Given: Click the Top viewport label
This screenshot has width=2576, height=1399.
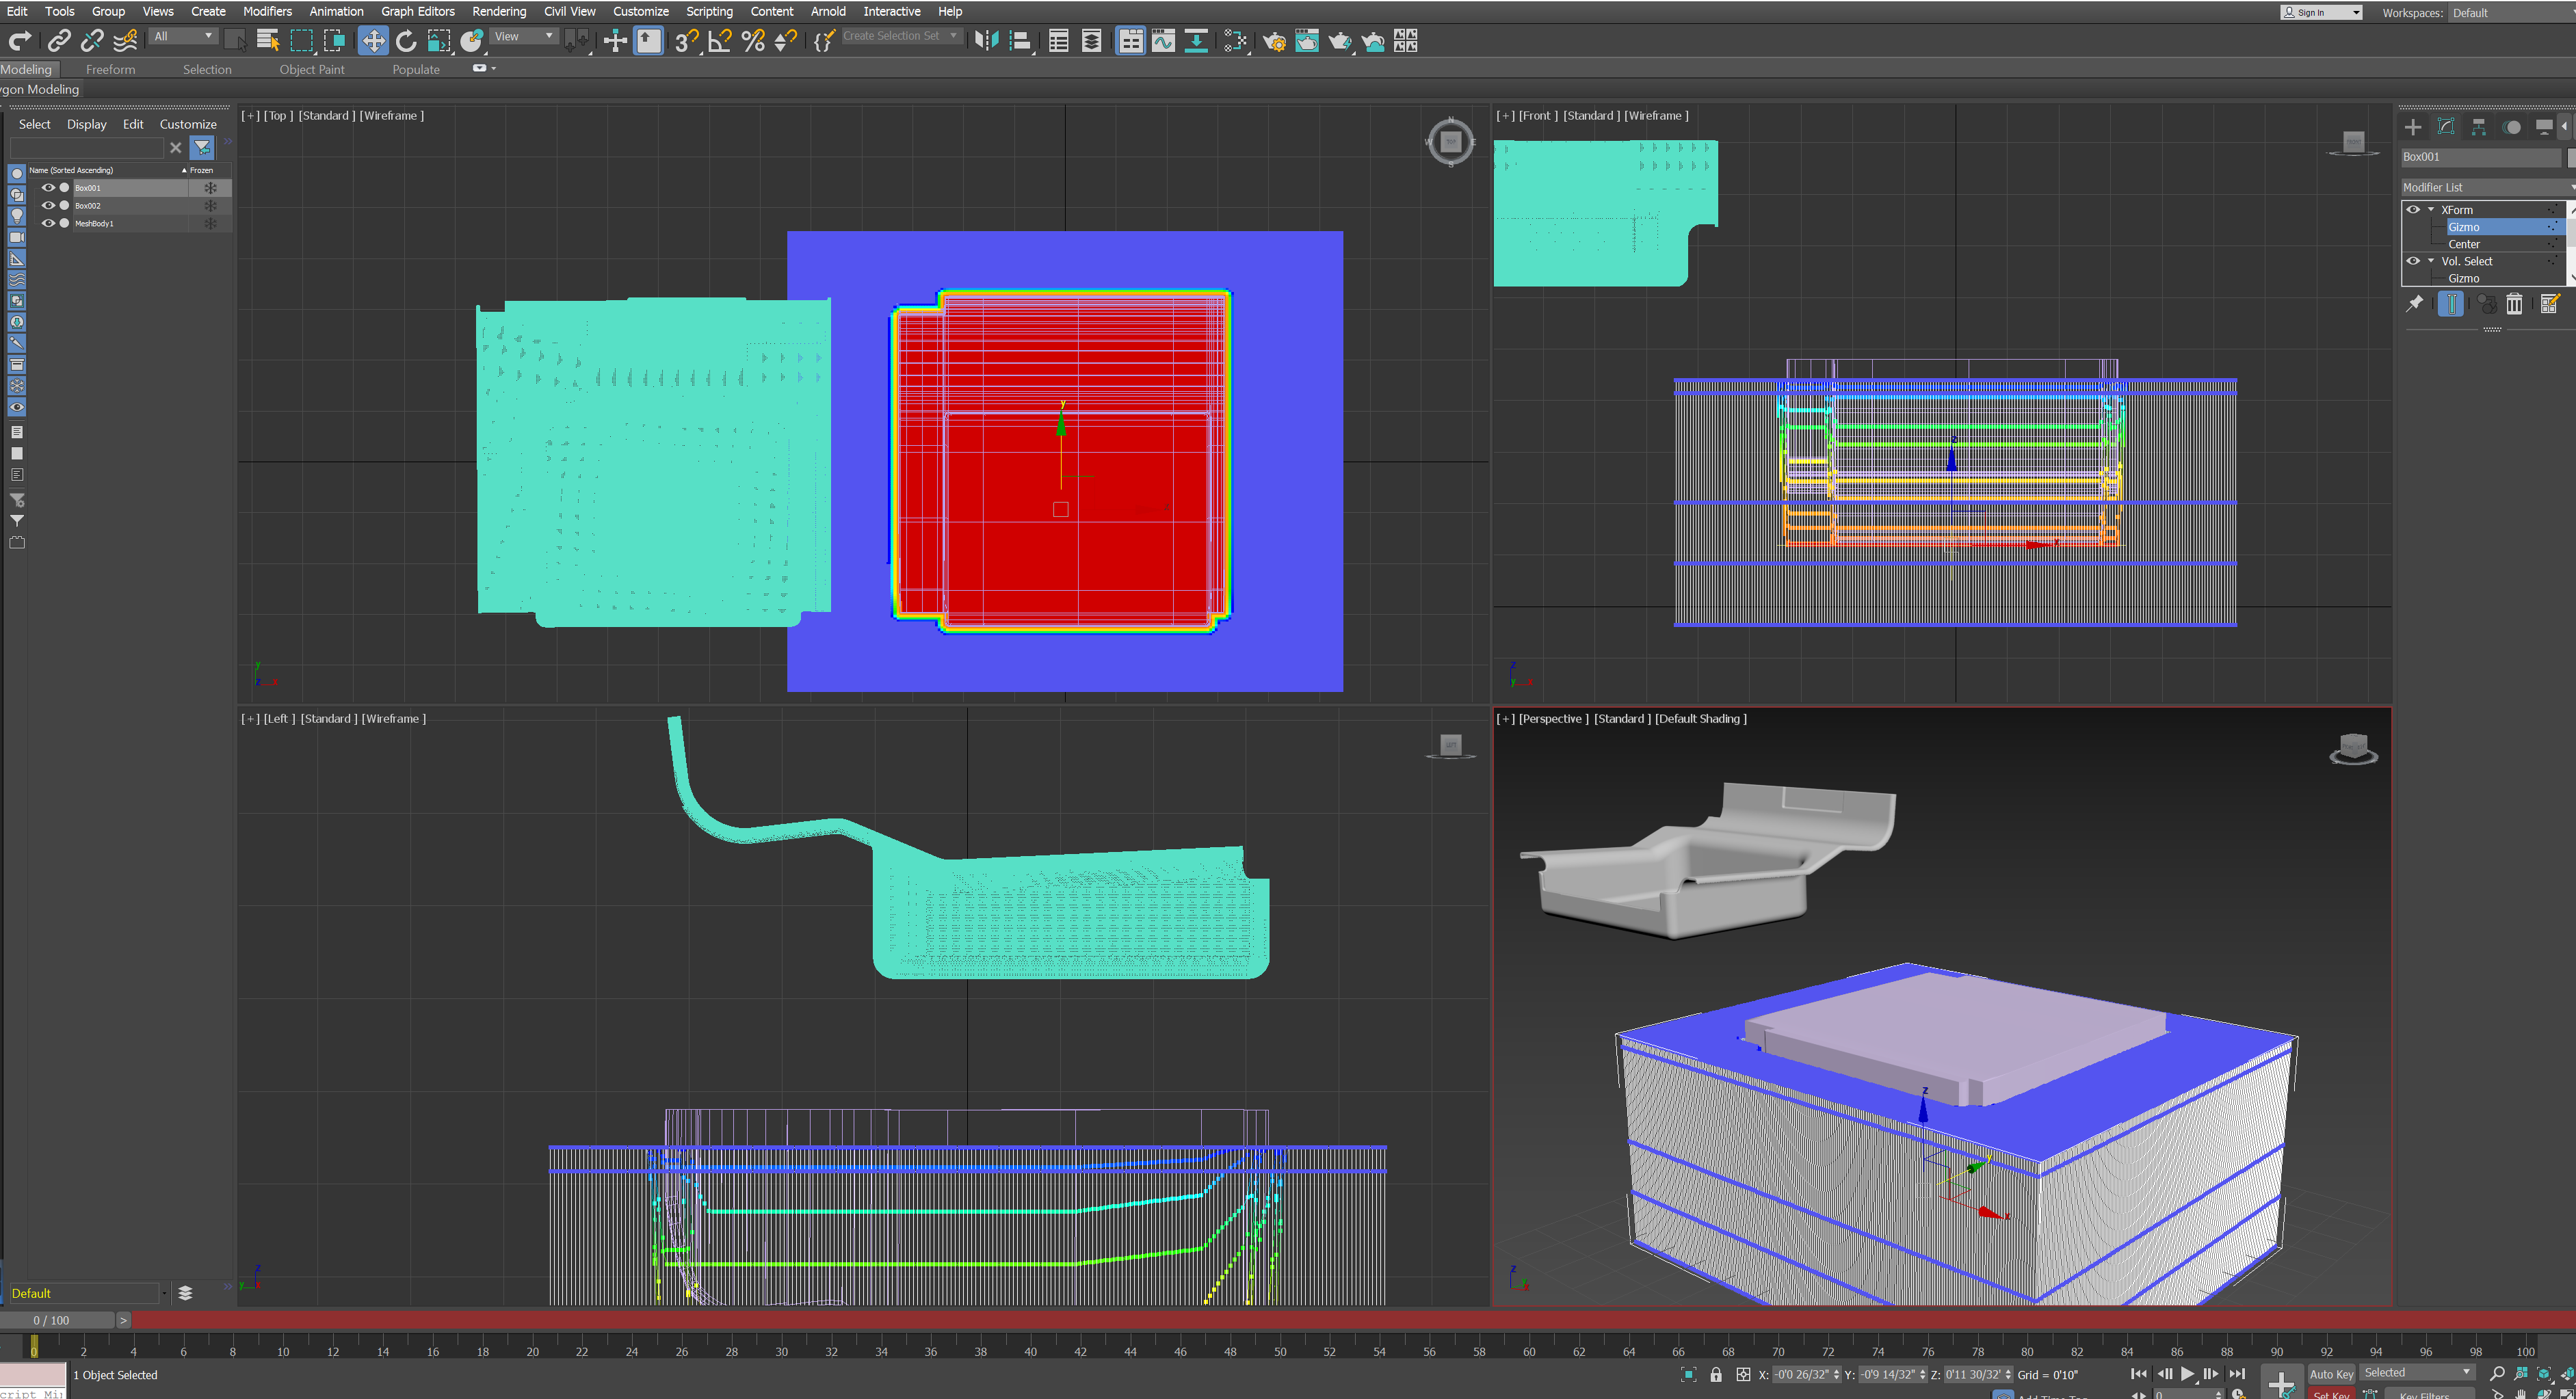Looking at the screenshot, I should (278, 115).
